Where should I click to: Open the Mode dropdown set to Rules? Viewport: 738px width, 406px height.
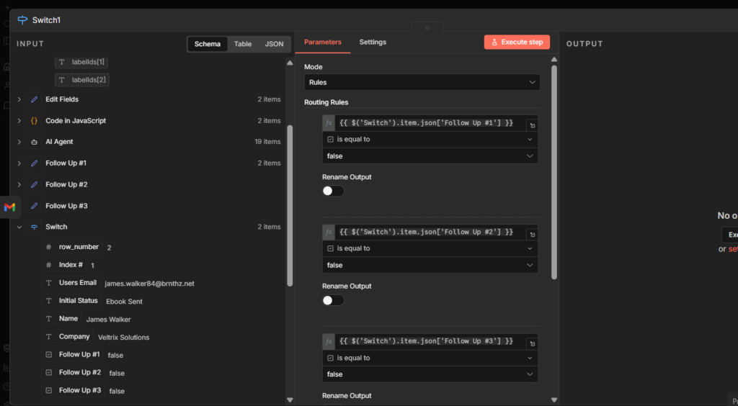pos(422,83)
